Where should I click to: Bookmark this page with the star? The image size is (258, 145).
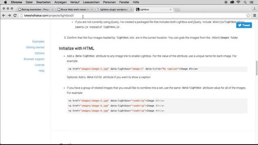pyautogui.click(x=248, y=15)
